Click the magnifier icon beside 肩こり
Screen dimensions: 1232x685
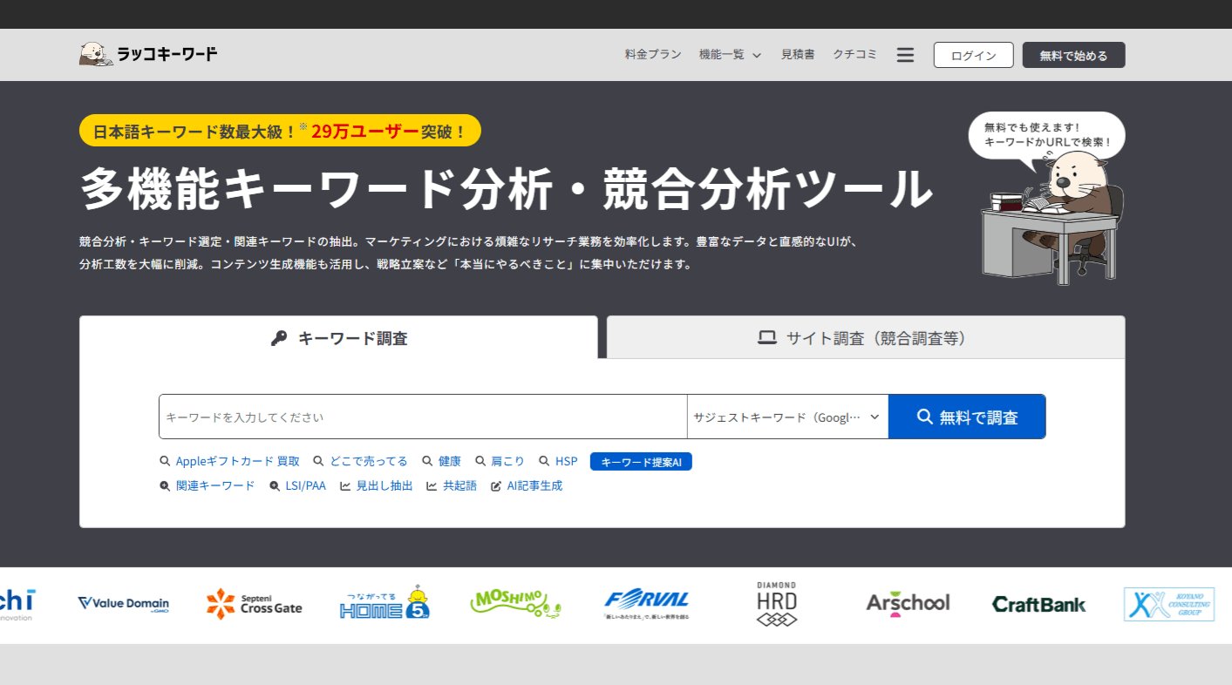[480, 461]
